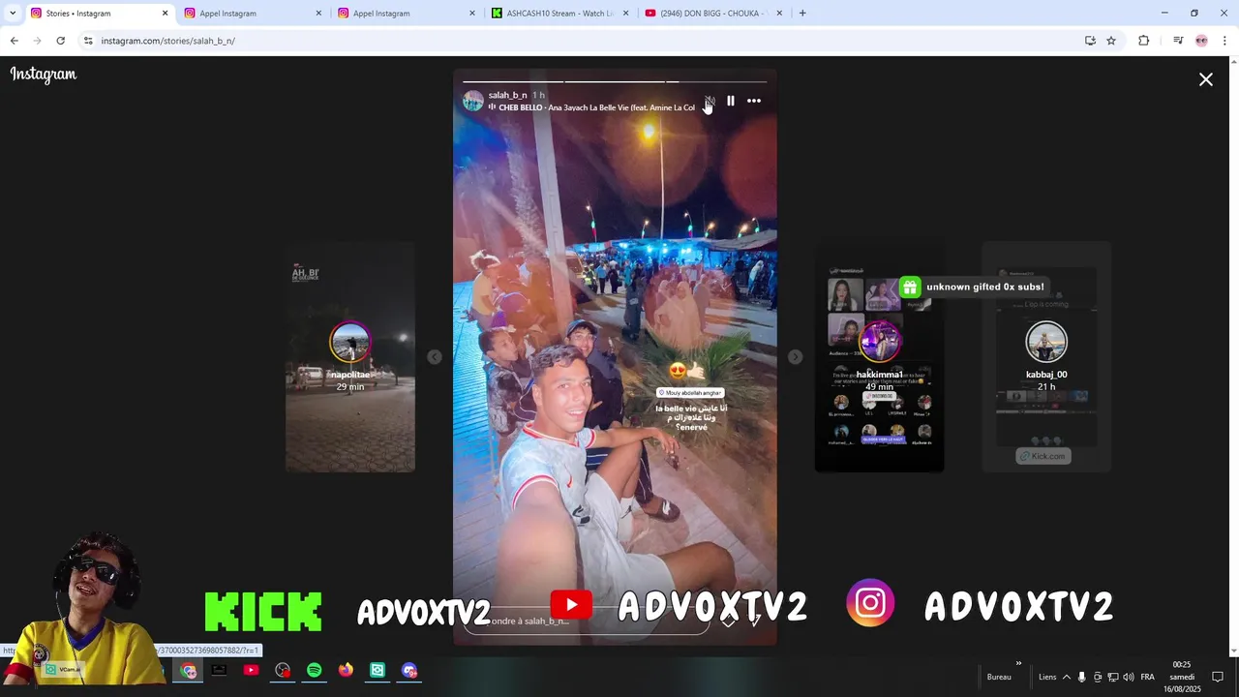Reload the Instagram page

click(60, 41)
